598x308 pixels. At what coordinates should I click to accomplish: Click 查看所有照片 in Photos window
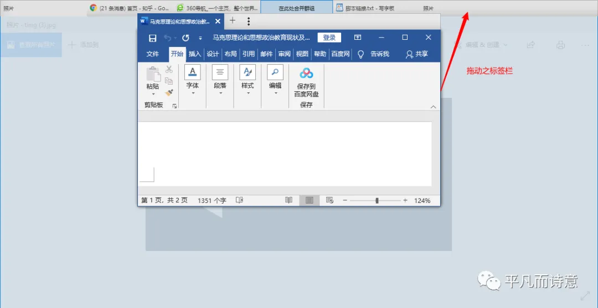31,45
